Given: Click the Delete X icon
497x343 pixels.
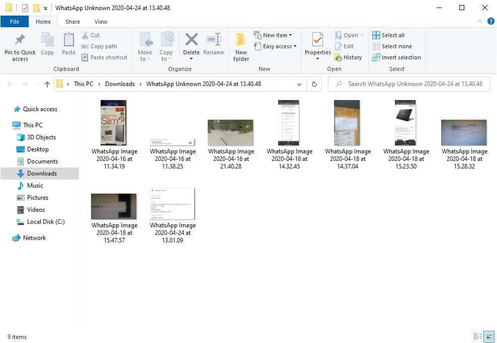Looking at the screenshot, I should [192, 40].
